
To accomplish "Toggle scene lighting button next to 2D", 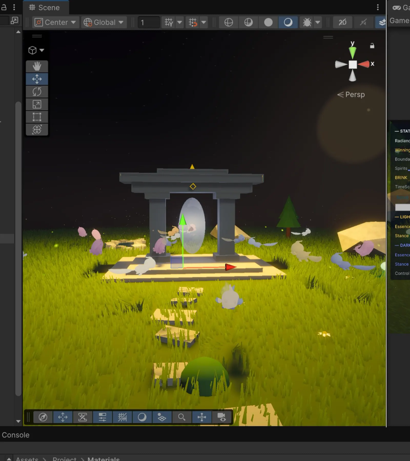I will pyautogui.click(x=363, y=22).
